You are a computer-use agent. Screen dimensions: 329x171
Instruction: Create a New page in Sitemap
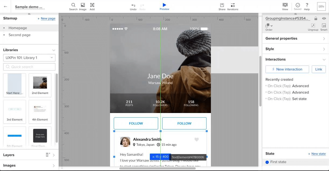[x=47, y=19]
